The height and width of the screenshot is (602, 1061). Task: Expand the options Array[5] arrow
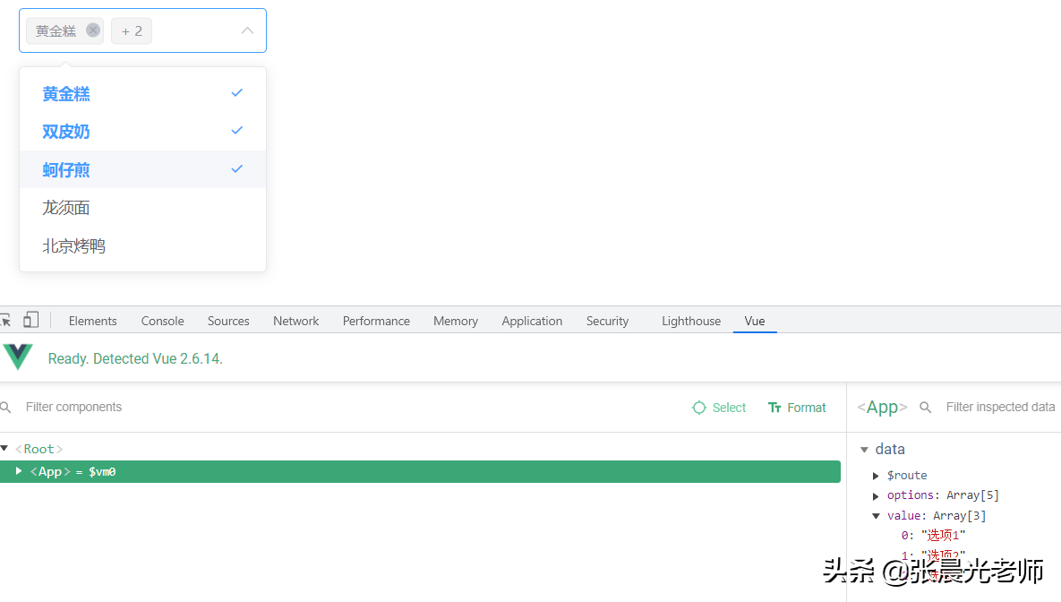[876, 496]
